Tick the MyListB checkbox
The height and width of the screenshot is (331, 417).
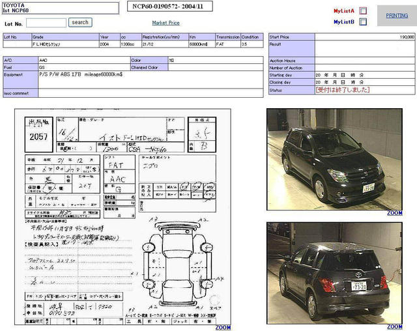click(x=363, y=22)
